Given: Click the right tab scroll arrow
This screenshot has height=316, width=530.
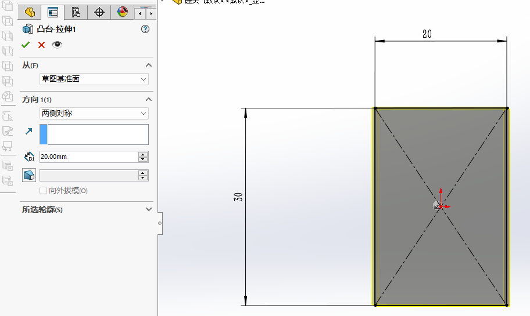Looking at the screenshot, I should pos(151,13).
